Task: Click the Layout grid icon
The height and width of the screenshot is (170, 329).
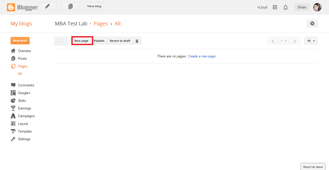Action: pos(13,124)
